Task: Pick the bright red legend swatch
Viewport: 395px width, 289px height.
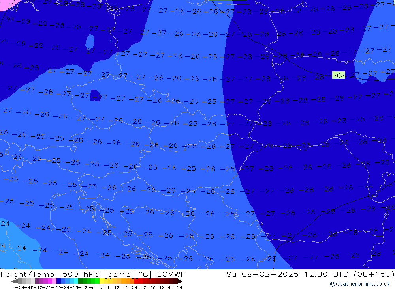Action: [x=136, y=281]
